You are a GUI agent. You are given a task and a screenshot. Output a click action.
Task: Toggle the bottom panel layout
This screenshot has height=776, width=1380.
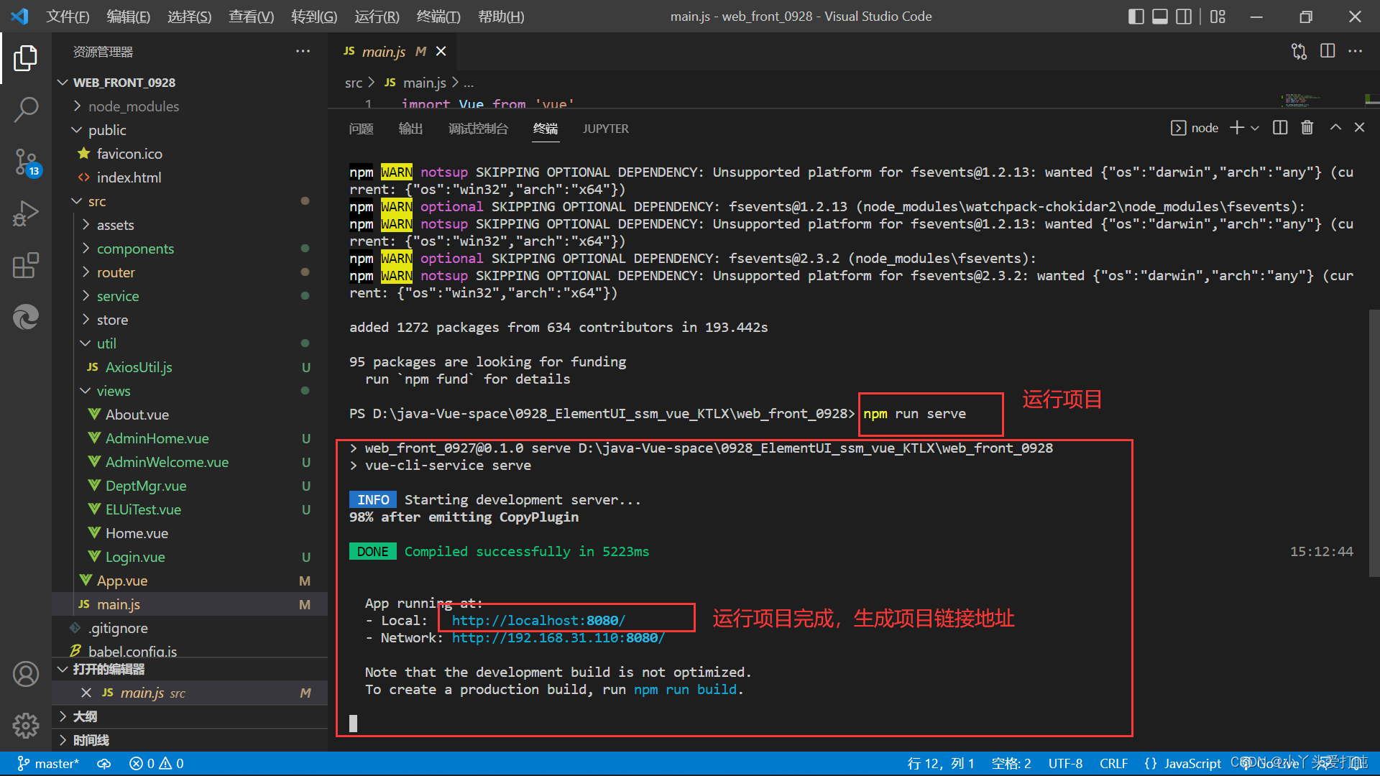click(x=1160, y=17)
